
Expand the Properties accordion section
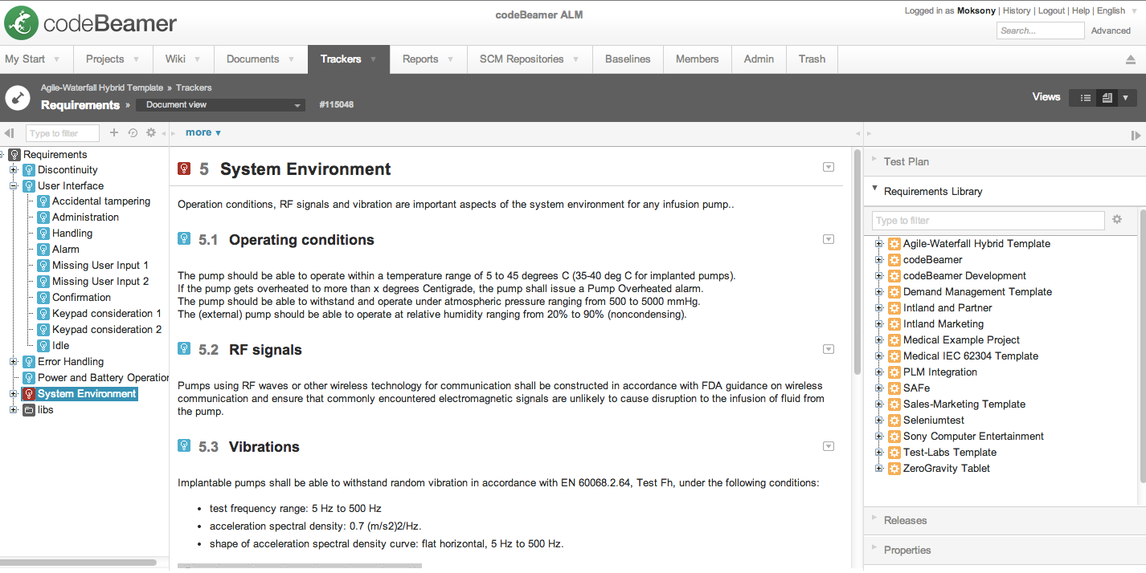[1005, 550]
